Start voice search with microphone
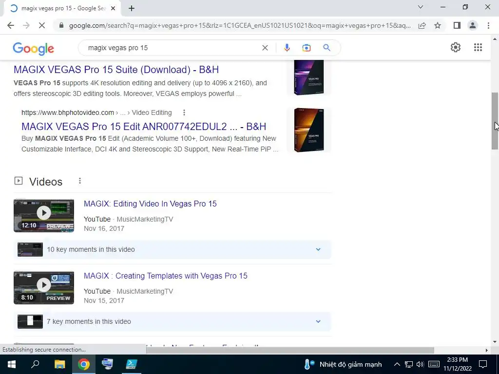This screenshot has height=374, width=499. click(287, 48)
